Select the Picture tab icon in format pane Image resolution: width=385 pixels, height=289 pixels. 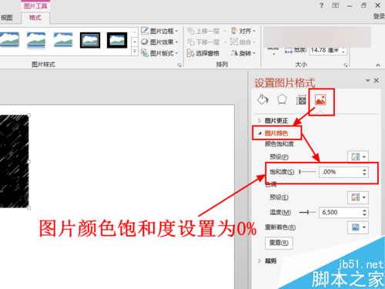tap(320, 99)
